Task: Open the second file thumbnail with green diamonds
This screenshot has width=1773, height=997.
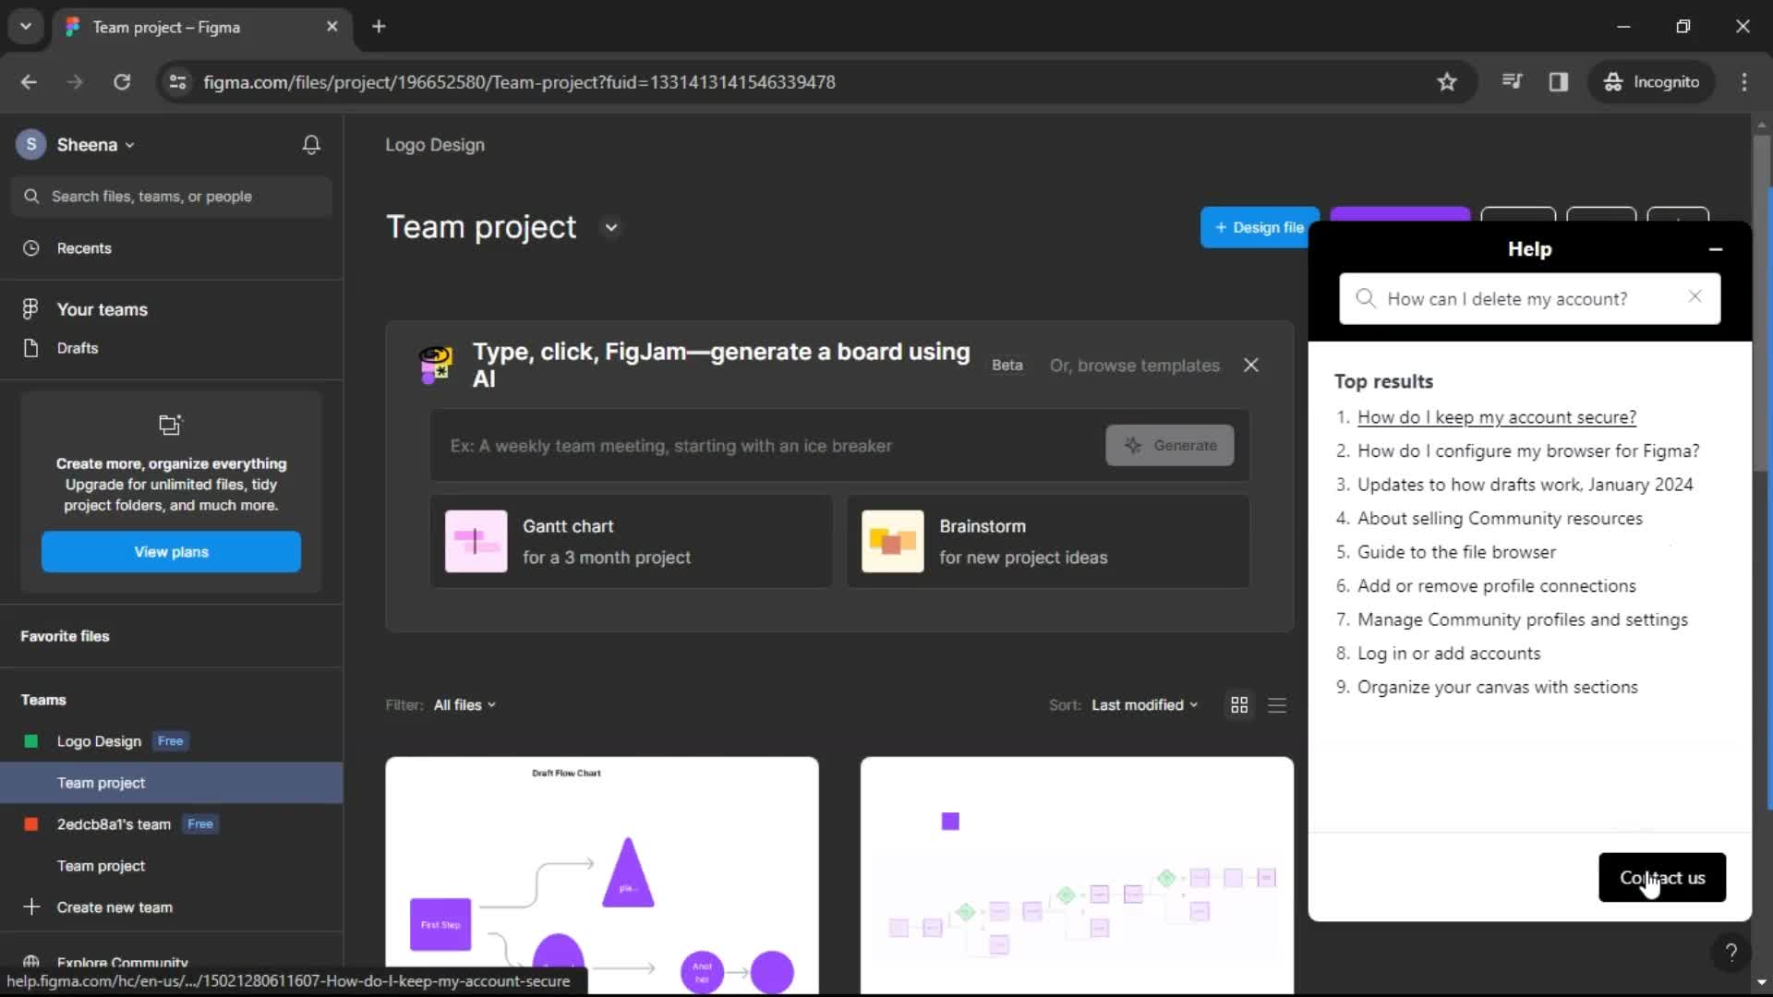Action: pyautogui.click(x=1077, y=875)
